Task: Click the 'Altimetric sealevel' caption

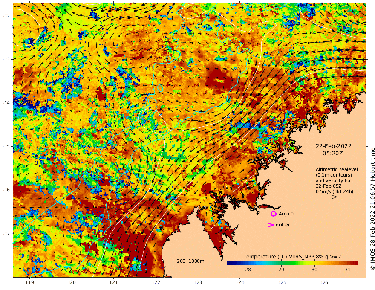Action: [337, 169]
